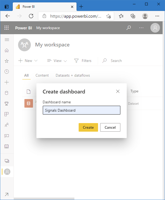
Task: Switch to the Content tab
Action: (x=42, y=76)
